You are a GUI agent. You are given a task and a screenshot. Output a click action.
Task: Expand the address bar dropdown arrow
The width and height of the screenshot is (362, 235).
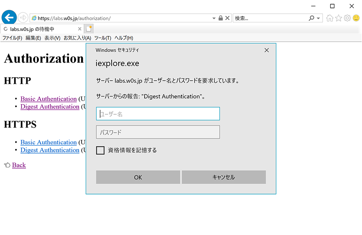coord(214,18)
